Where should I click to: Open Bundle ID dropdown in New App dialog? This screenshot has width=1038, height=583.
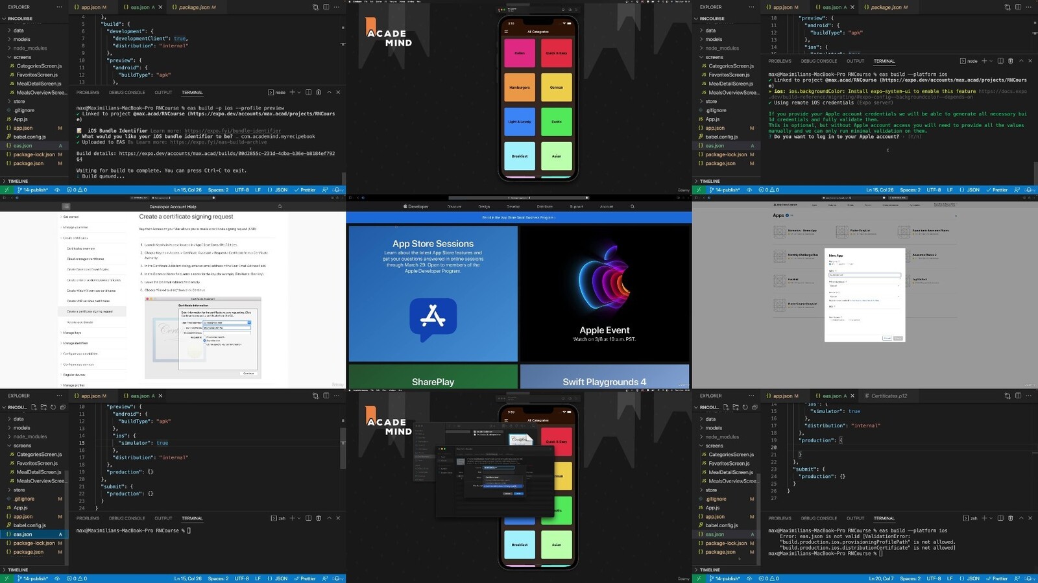(864, 296)
